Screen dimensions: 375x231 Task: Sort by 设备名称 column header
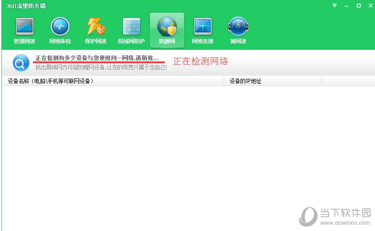113,81
